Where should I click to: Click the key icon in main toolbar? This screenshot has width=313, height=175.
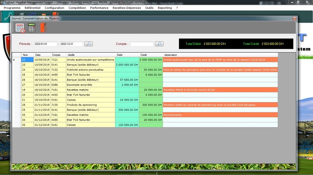[x=7, y=15]
